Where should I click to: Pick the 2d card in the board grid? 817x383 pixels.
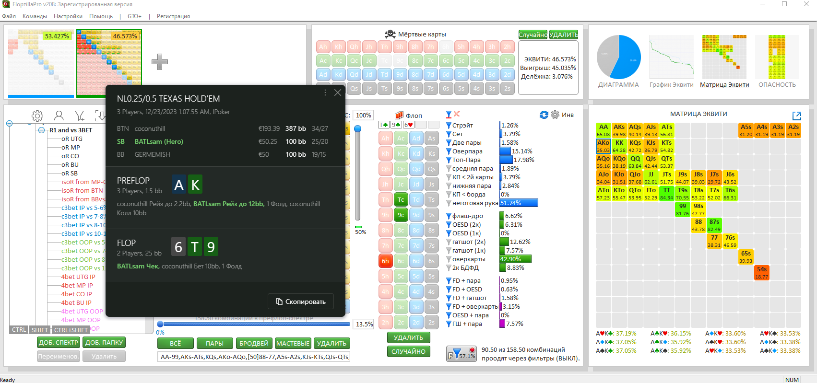click(416, 322)
